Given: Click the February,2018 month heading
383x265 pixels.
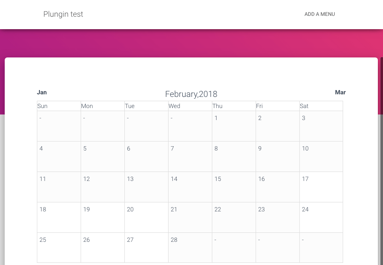Looking at the screenshot, I should point(191,94).
